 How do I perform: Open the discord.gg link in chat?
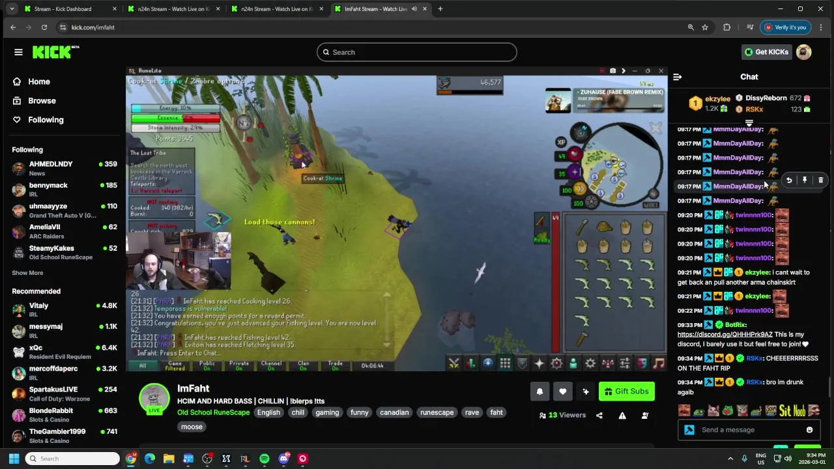click(x=725, y=334)
